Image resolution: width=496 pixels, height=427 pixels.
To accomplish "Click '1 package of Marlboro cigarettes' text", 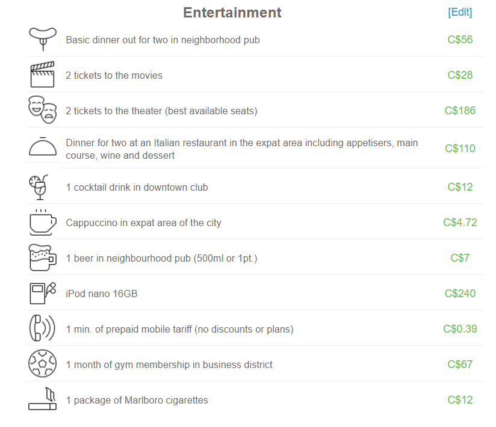I will (x=137, y=401).
